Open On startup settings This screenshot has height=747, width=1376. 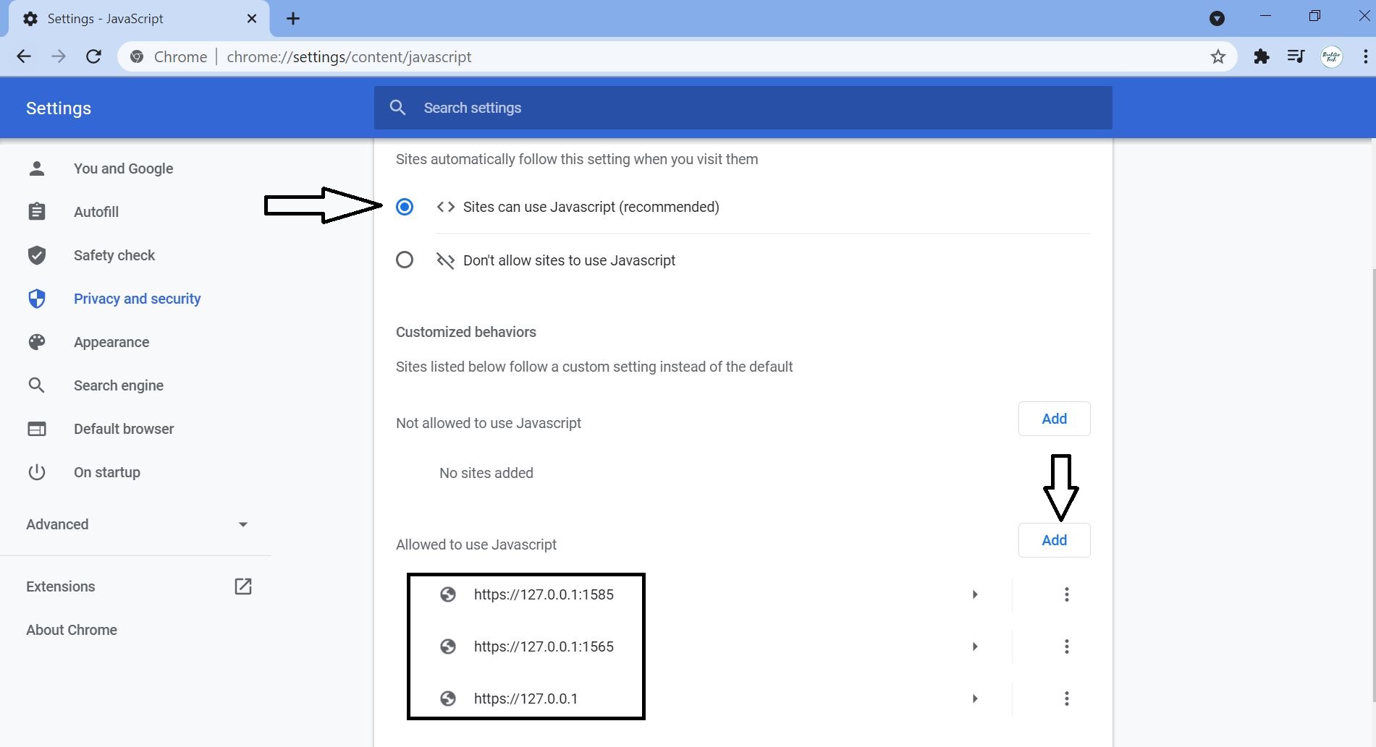(107, 472)
